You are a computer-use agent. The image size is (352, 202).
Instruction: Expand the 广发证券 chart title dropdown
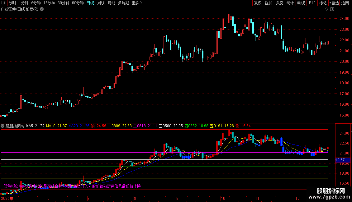(x=42, y=9)
